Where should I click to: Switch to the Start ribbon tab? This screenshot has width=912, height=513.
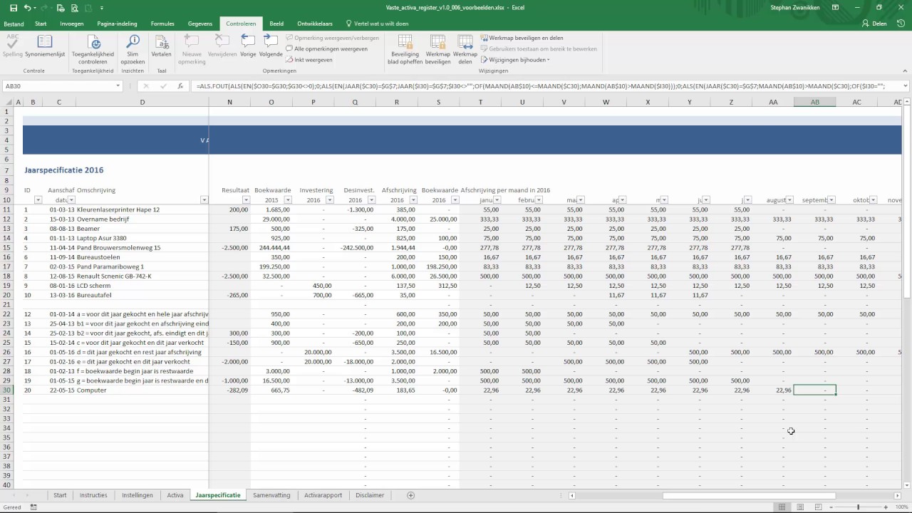tap(41, 24)
